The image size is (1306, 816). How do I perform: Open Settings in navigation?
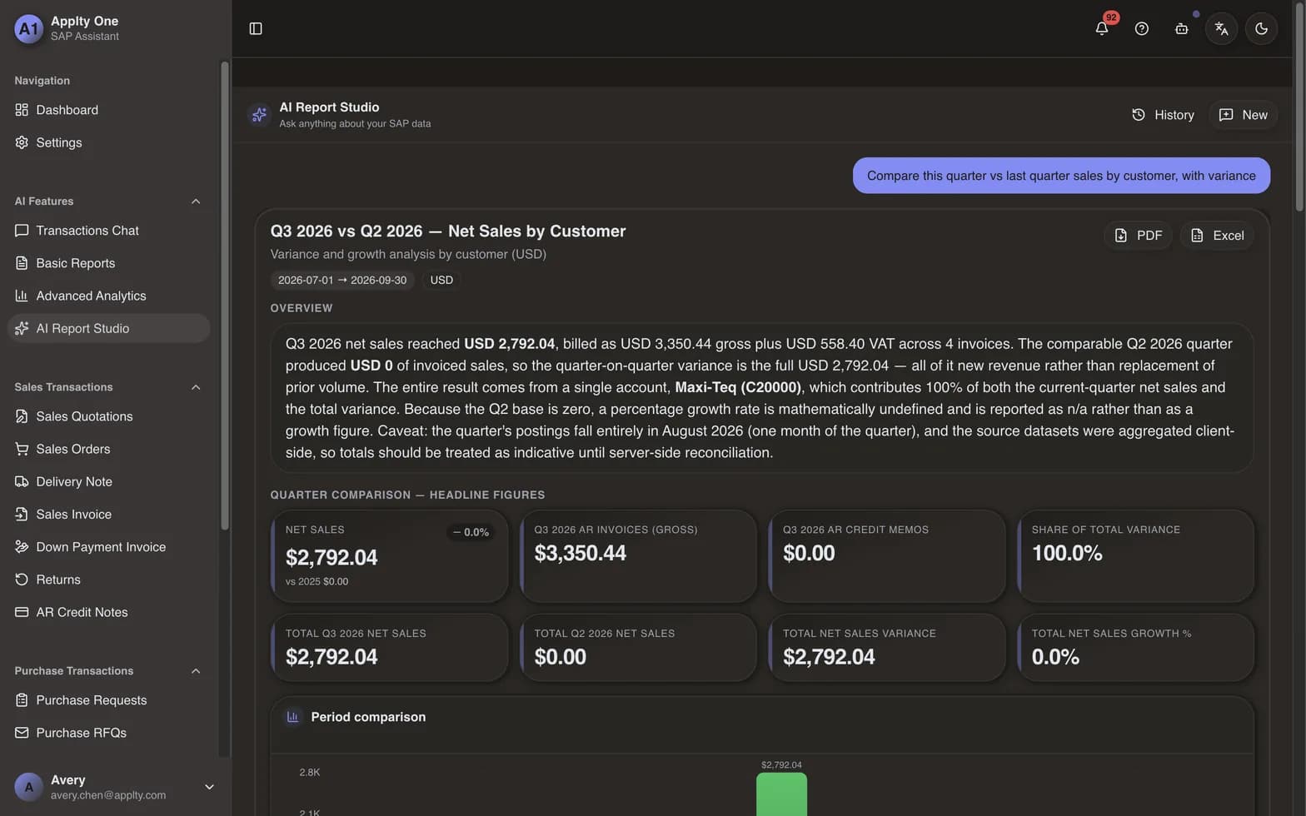[108, 142]
